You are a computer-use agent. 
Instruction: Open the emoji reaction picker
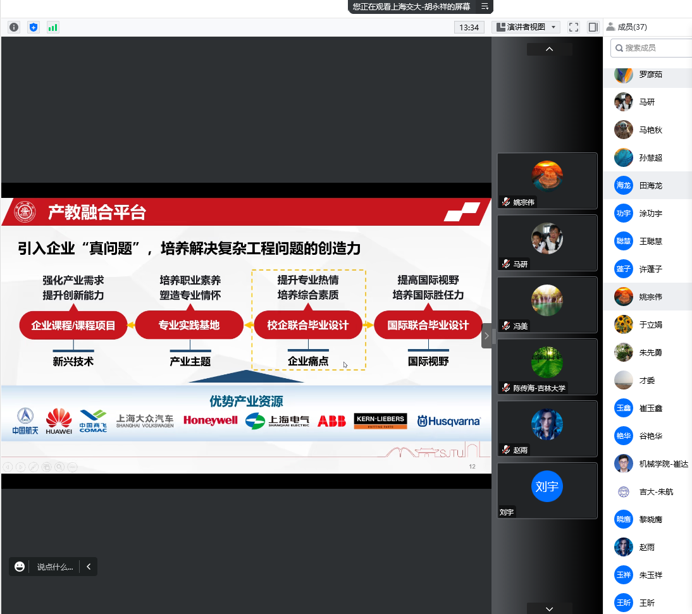20,567
